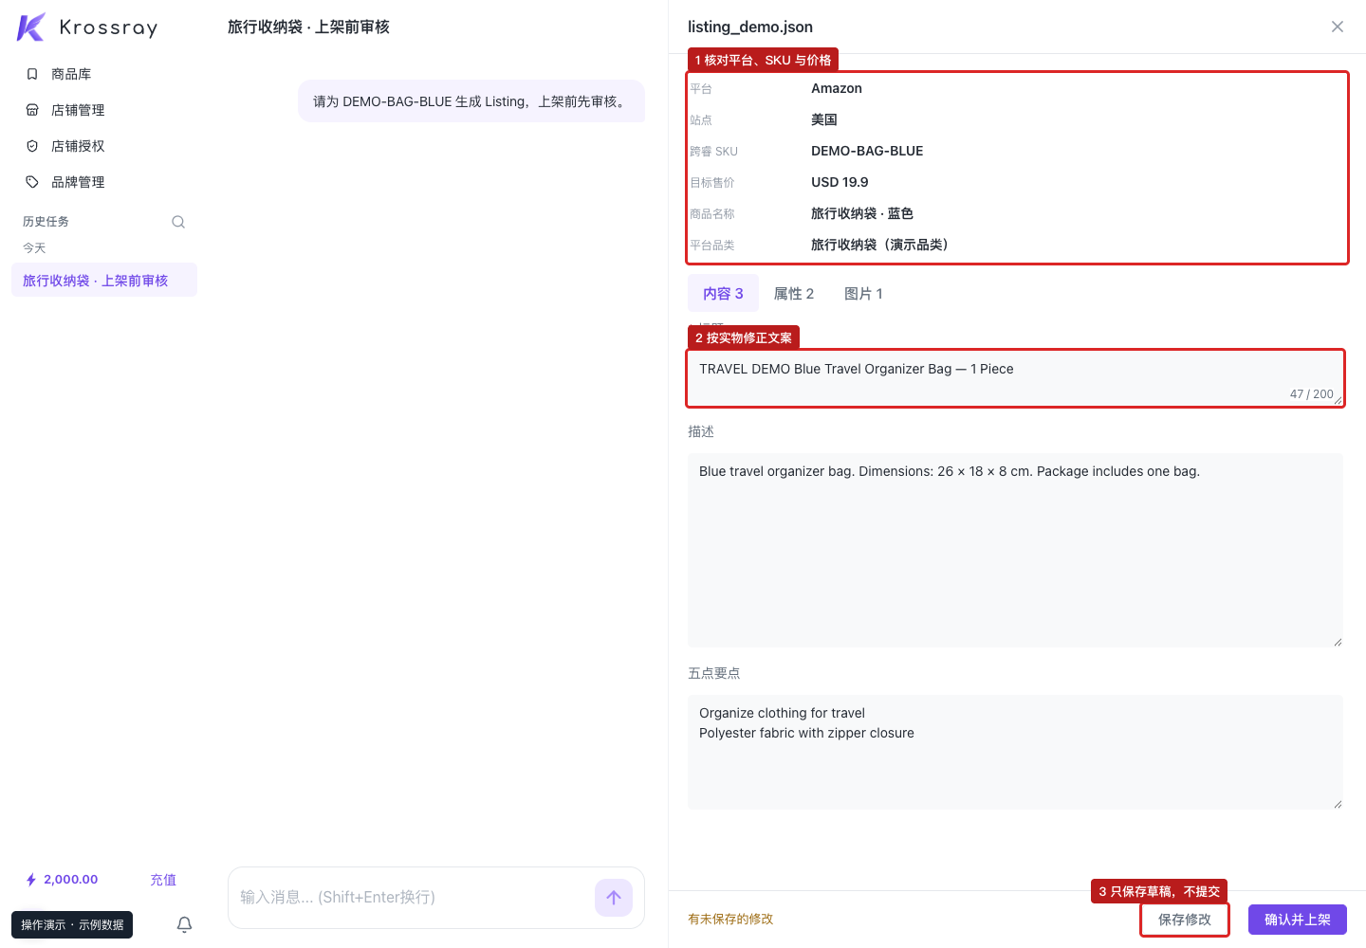Focus the 描述 description textarea

click(x=1015, y=550)
